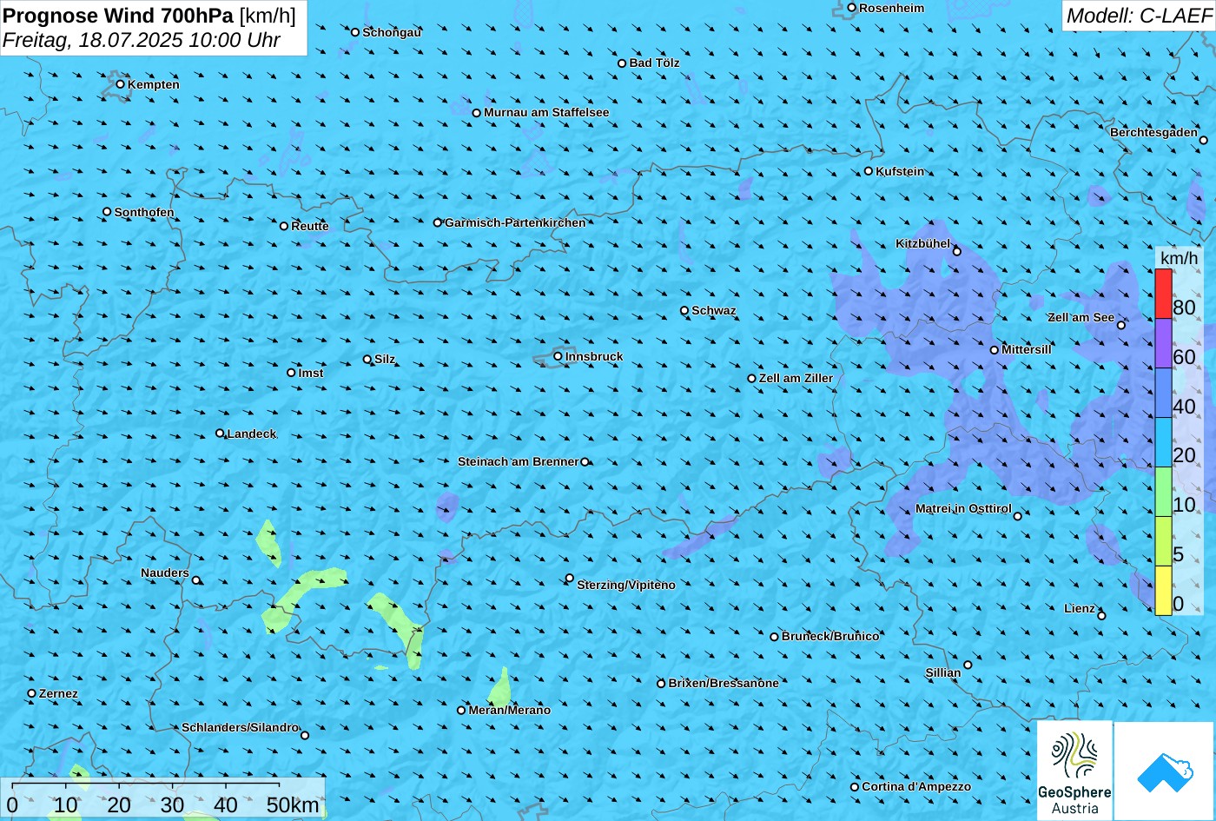
Task: Click the Reutte label
Action: (x=310, y=226)
